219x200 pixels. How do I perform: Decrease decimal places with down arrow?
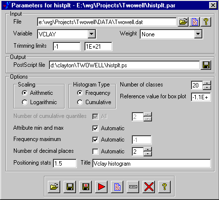[x=147, y=154]
